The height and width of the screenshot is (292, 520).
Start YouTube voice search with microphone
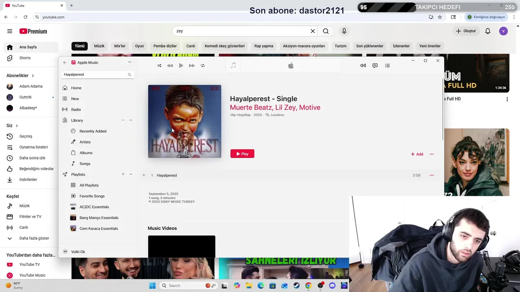[x=344, y=31]
